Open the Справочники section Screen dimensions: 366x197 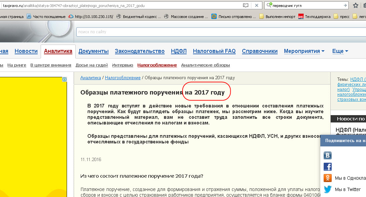pyautogui.click(x=260, y=51)
